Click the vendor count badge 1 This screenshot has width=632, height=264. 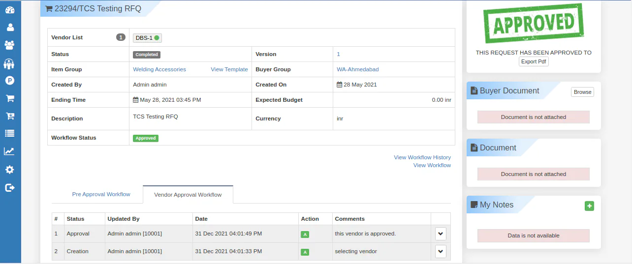click(x=121, y=37)
